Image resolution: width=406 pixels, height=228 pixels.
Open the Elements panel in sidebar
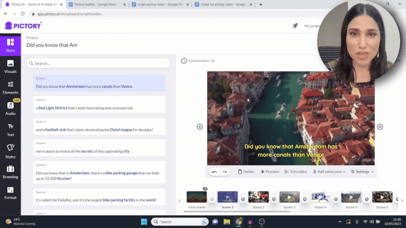coord(10,87)
